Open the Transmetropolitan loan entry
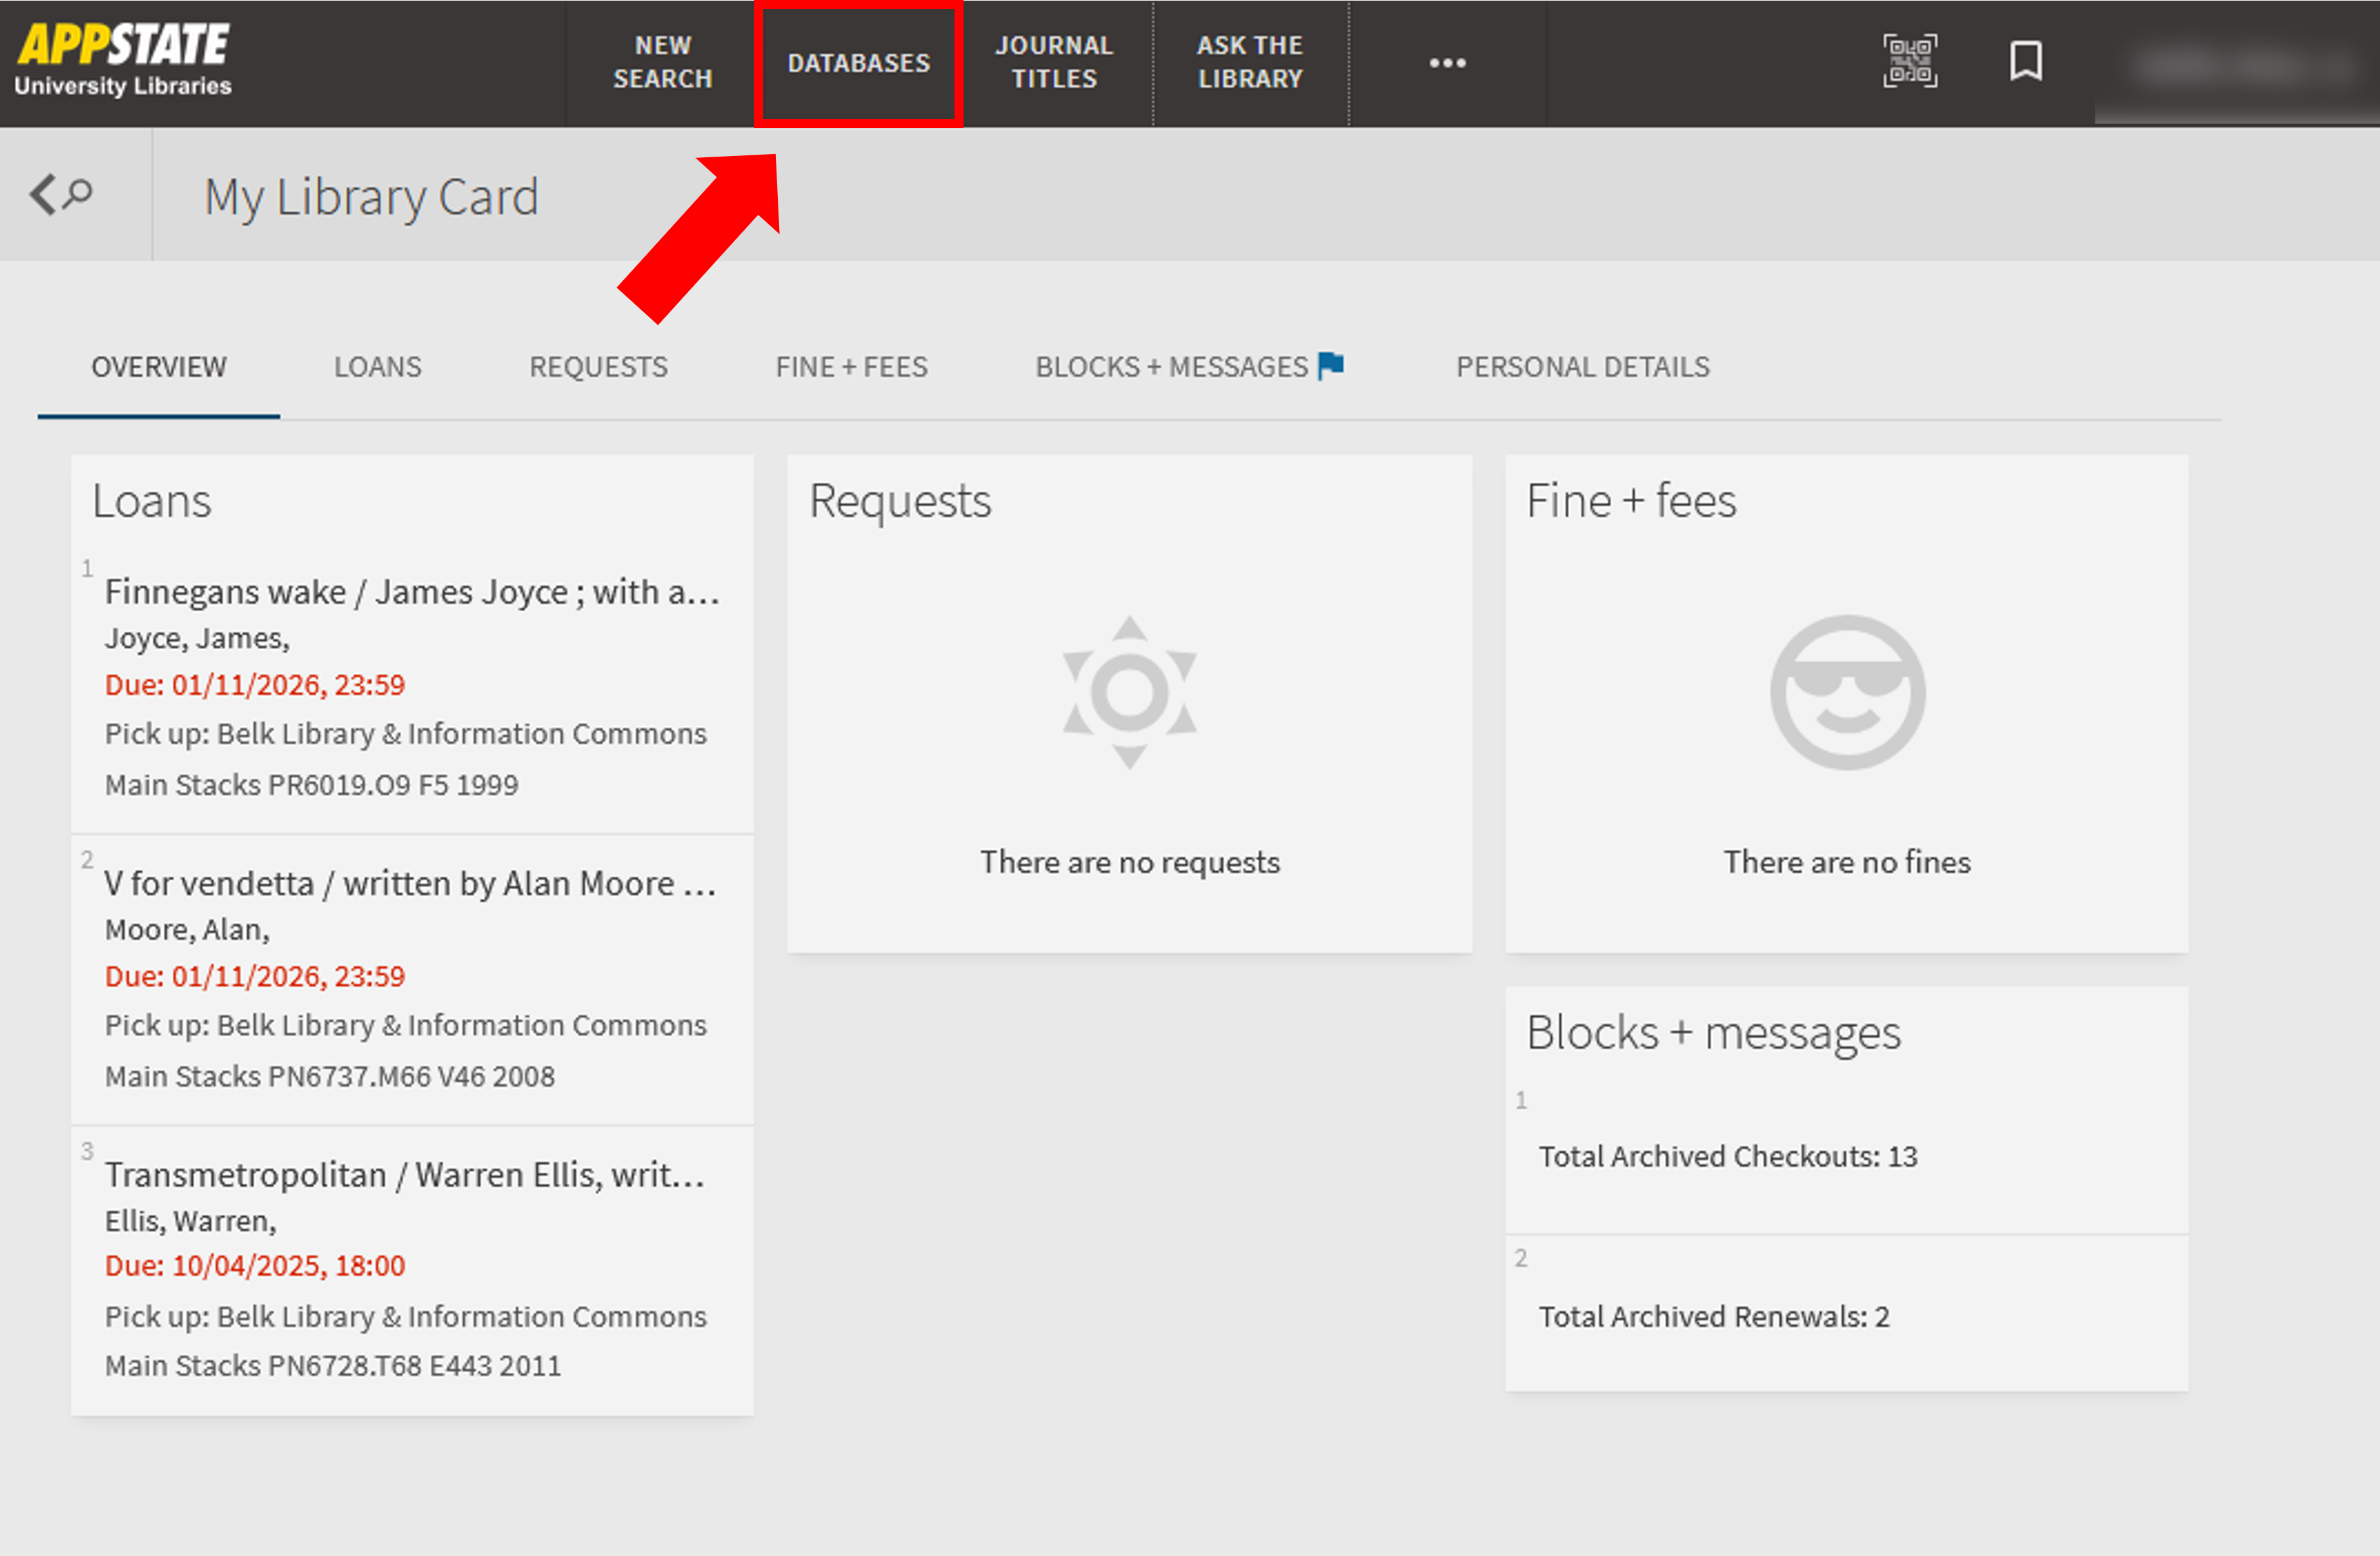 404,1174
